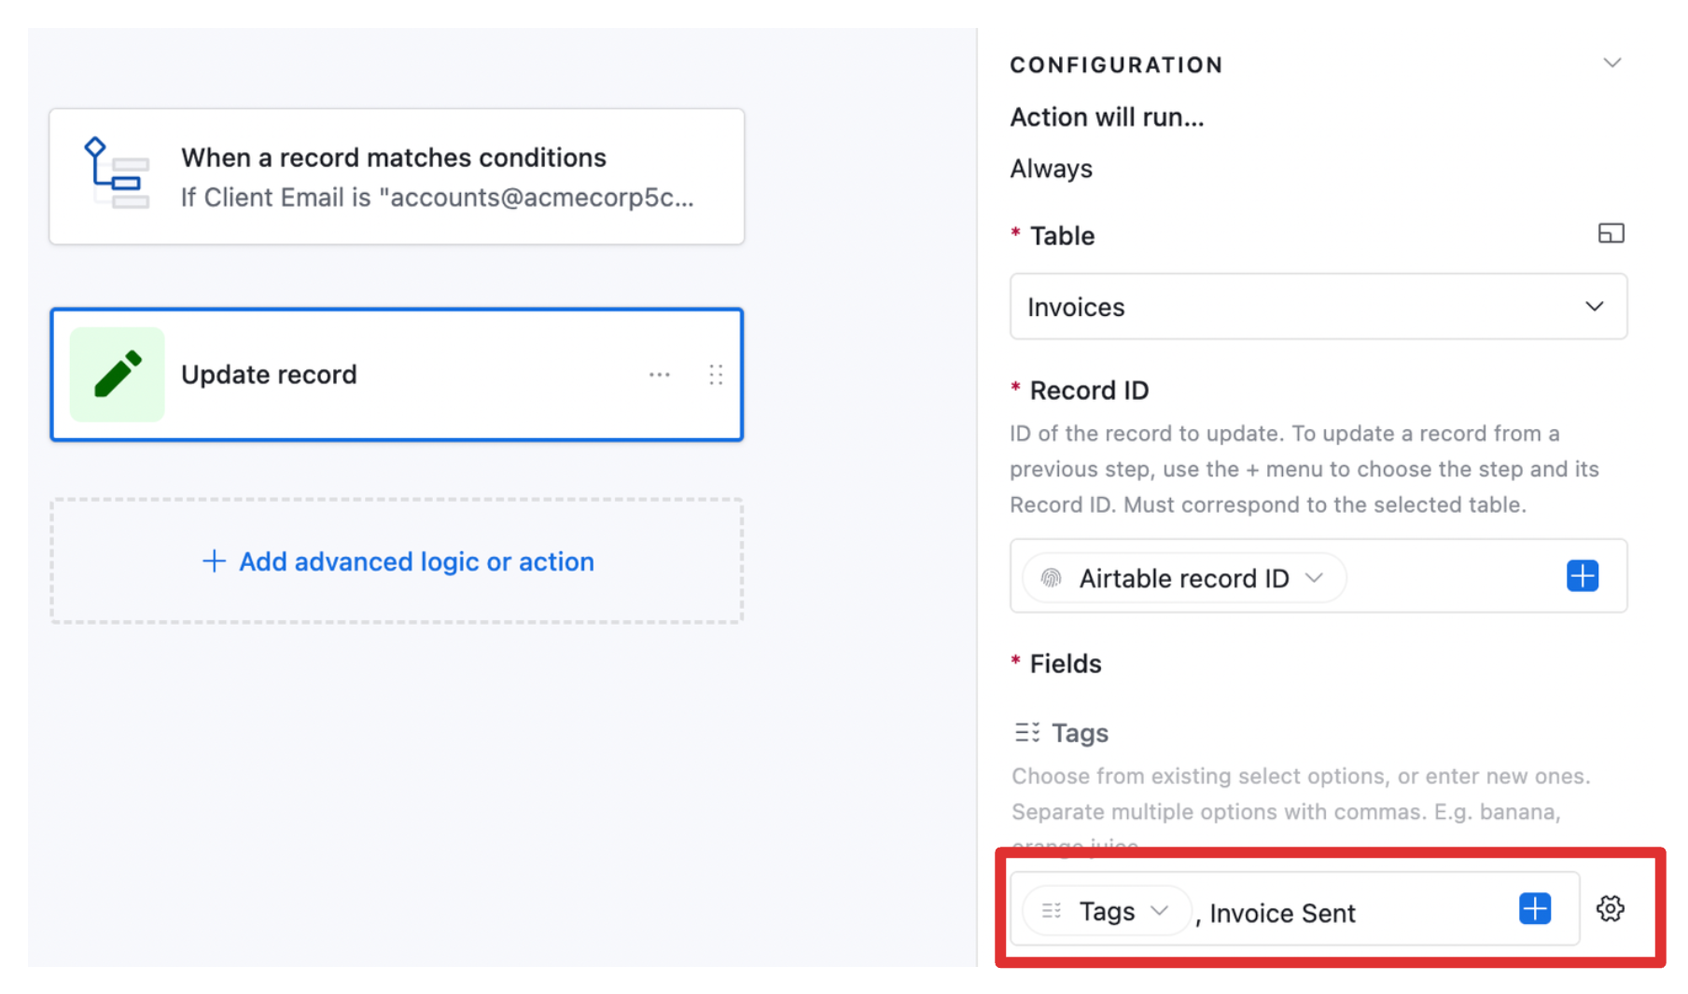Screen dimensions: 1688x994
Task: Click the drag handle on Update record card
Action: pos(716,374)
